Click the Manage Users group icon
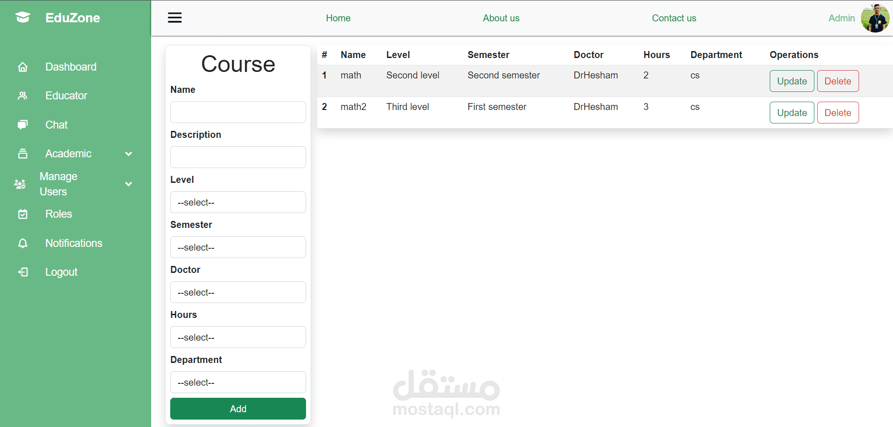 [x=20, y=184]
